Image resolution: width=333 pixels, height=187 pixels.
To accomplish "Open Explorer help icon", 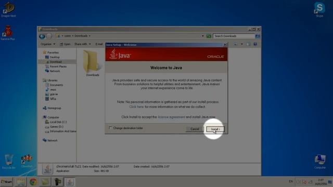I will coord(255,44).
